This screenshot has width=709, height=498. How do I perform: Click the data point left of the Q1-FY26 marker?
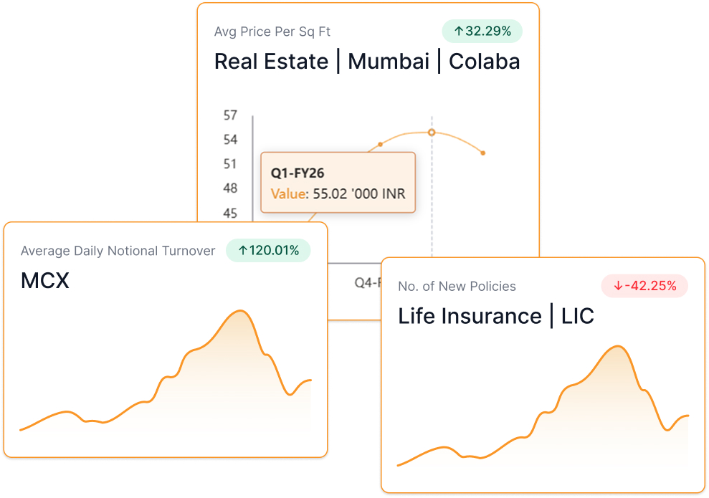(x=381, y=145)
